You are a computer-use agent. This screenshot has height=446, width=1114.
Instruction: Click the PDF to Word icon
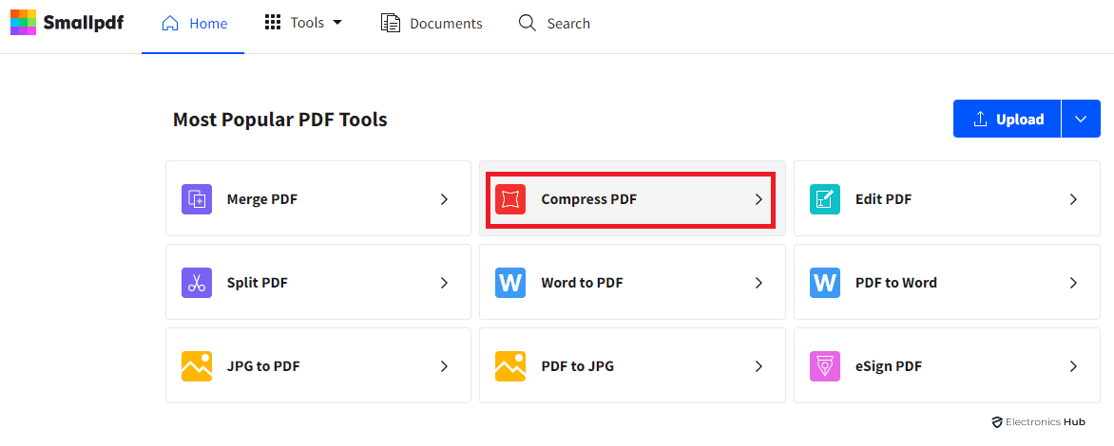[x=825, y=283]
